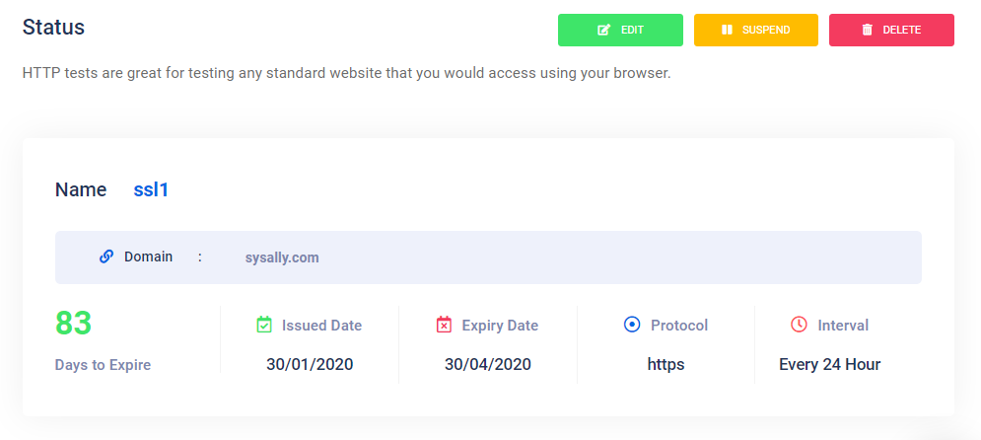Suspend the ssl1 monitor
The height and width of the screenshot is (440, 981).
click(x=756, y=30)
